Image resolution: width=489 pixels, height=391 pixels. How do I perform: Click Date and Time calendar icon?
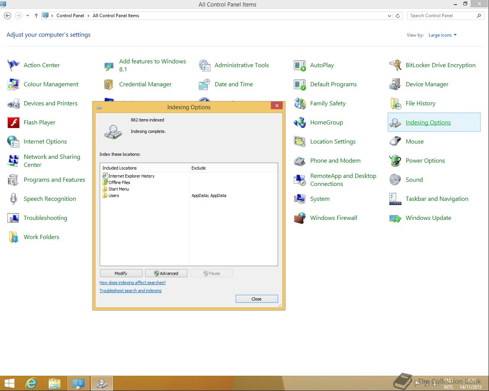204,84
